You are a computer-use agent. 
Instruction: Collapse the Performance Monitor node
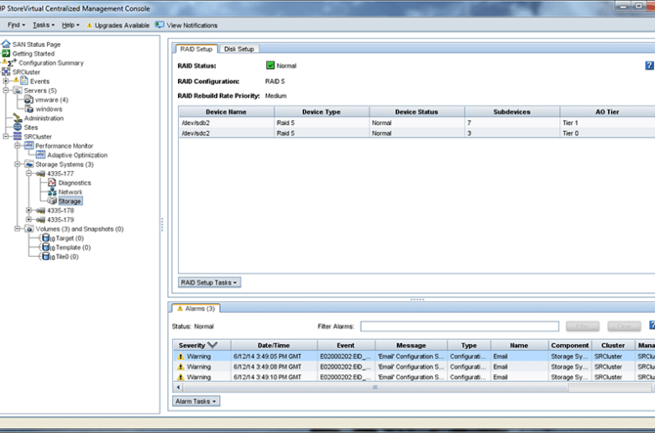tap(18, 145)
